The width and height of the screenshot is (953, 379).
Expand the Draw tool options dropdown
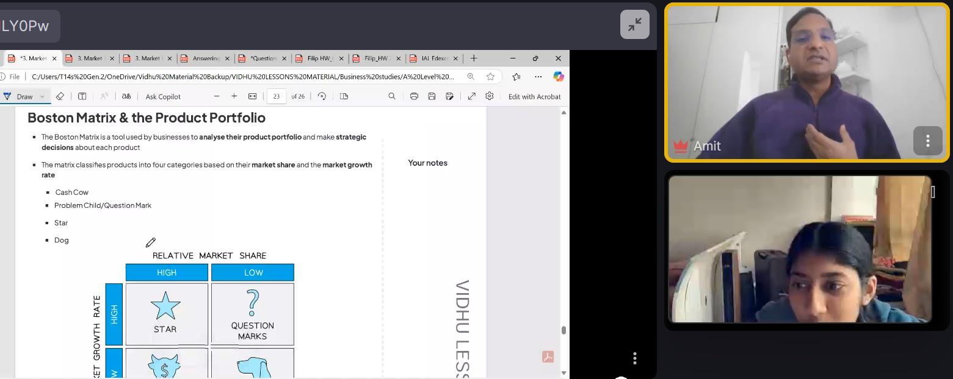(42, 96)
